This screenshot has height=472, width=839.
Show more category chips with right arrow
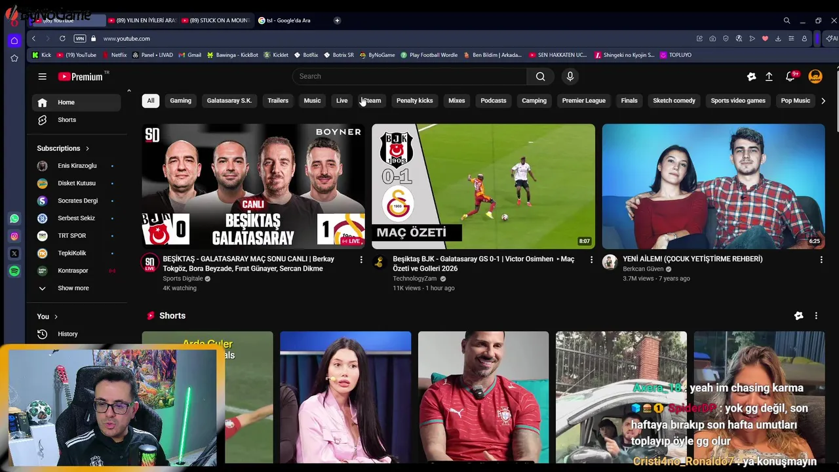(823, 101)
